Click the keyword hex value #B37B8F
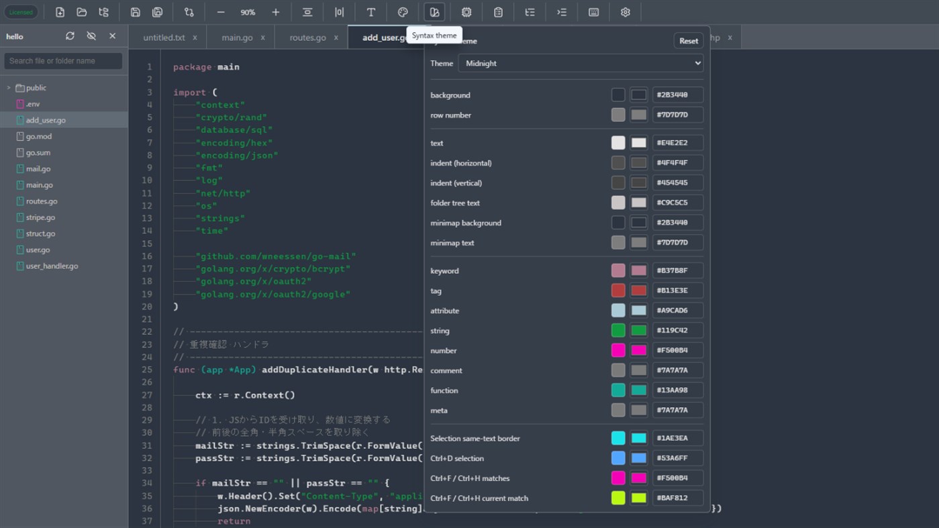The width and height of the screenshot is (939, 528). tap(678, 270)
